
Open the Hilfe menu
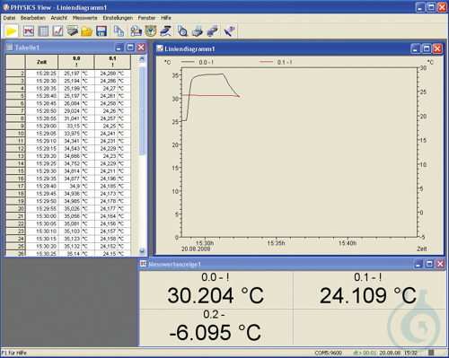click(x=166, y=18)
